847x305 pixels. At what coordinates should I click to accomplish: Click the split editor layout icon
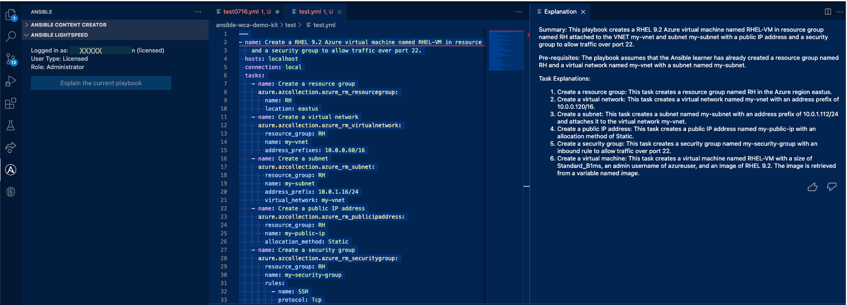[x=828, y=12]
